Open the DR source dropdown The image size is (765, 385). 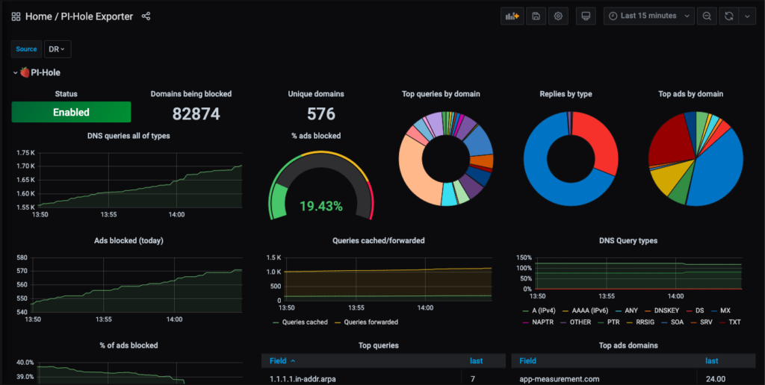[58, 49]
